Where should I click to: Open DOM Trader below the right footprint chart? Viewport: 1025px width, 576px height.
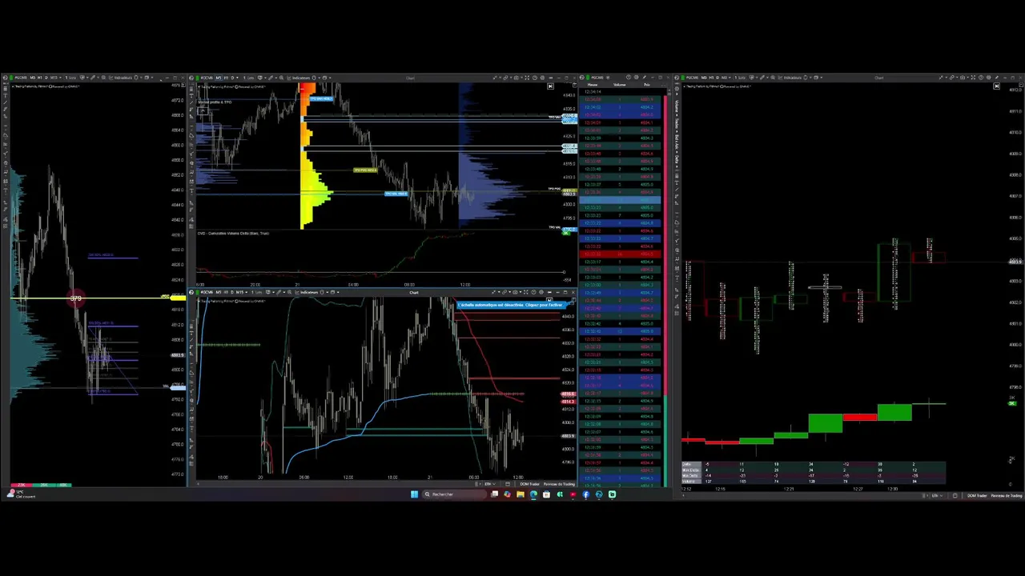click(977, 496)
